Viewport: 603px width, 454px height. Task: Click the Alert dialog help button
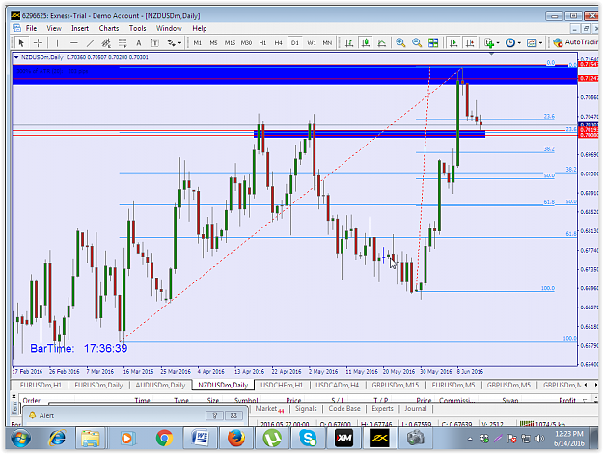tap(214, 415)
